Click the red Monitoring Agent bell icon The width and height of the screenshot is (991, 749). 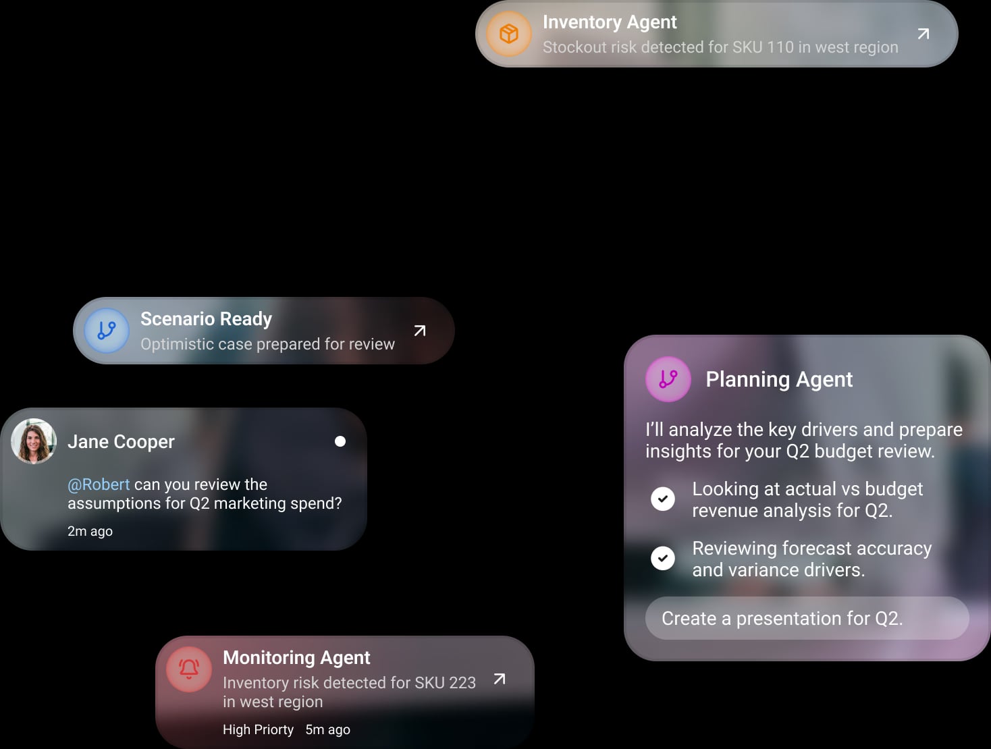pyautogui.click(x=189, y=669)
